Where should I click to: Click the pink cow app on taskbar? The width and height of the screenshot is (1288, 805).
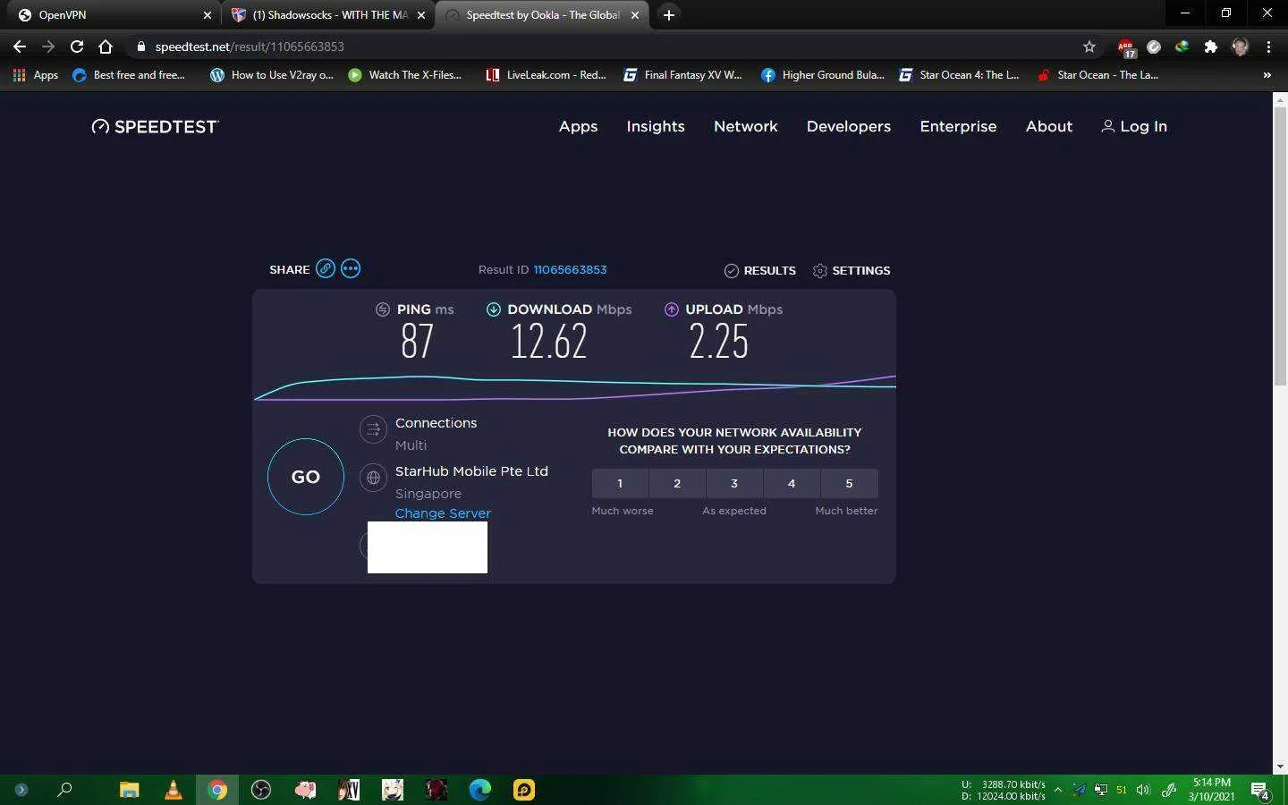(305, 790)
